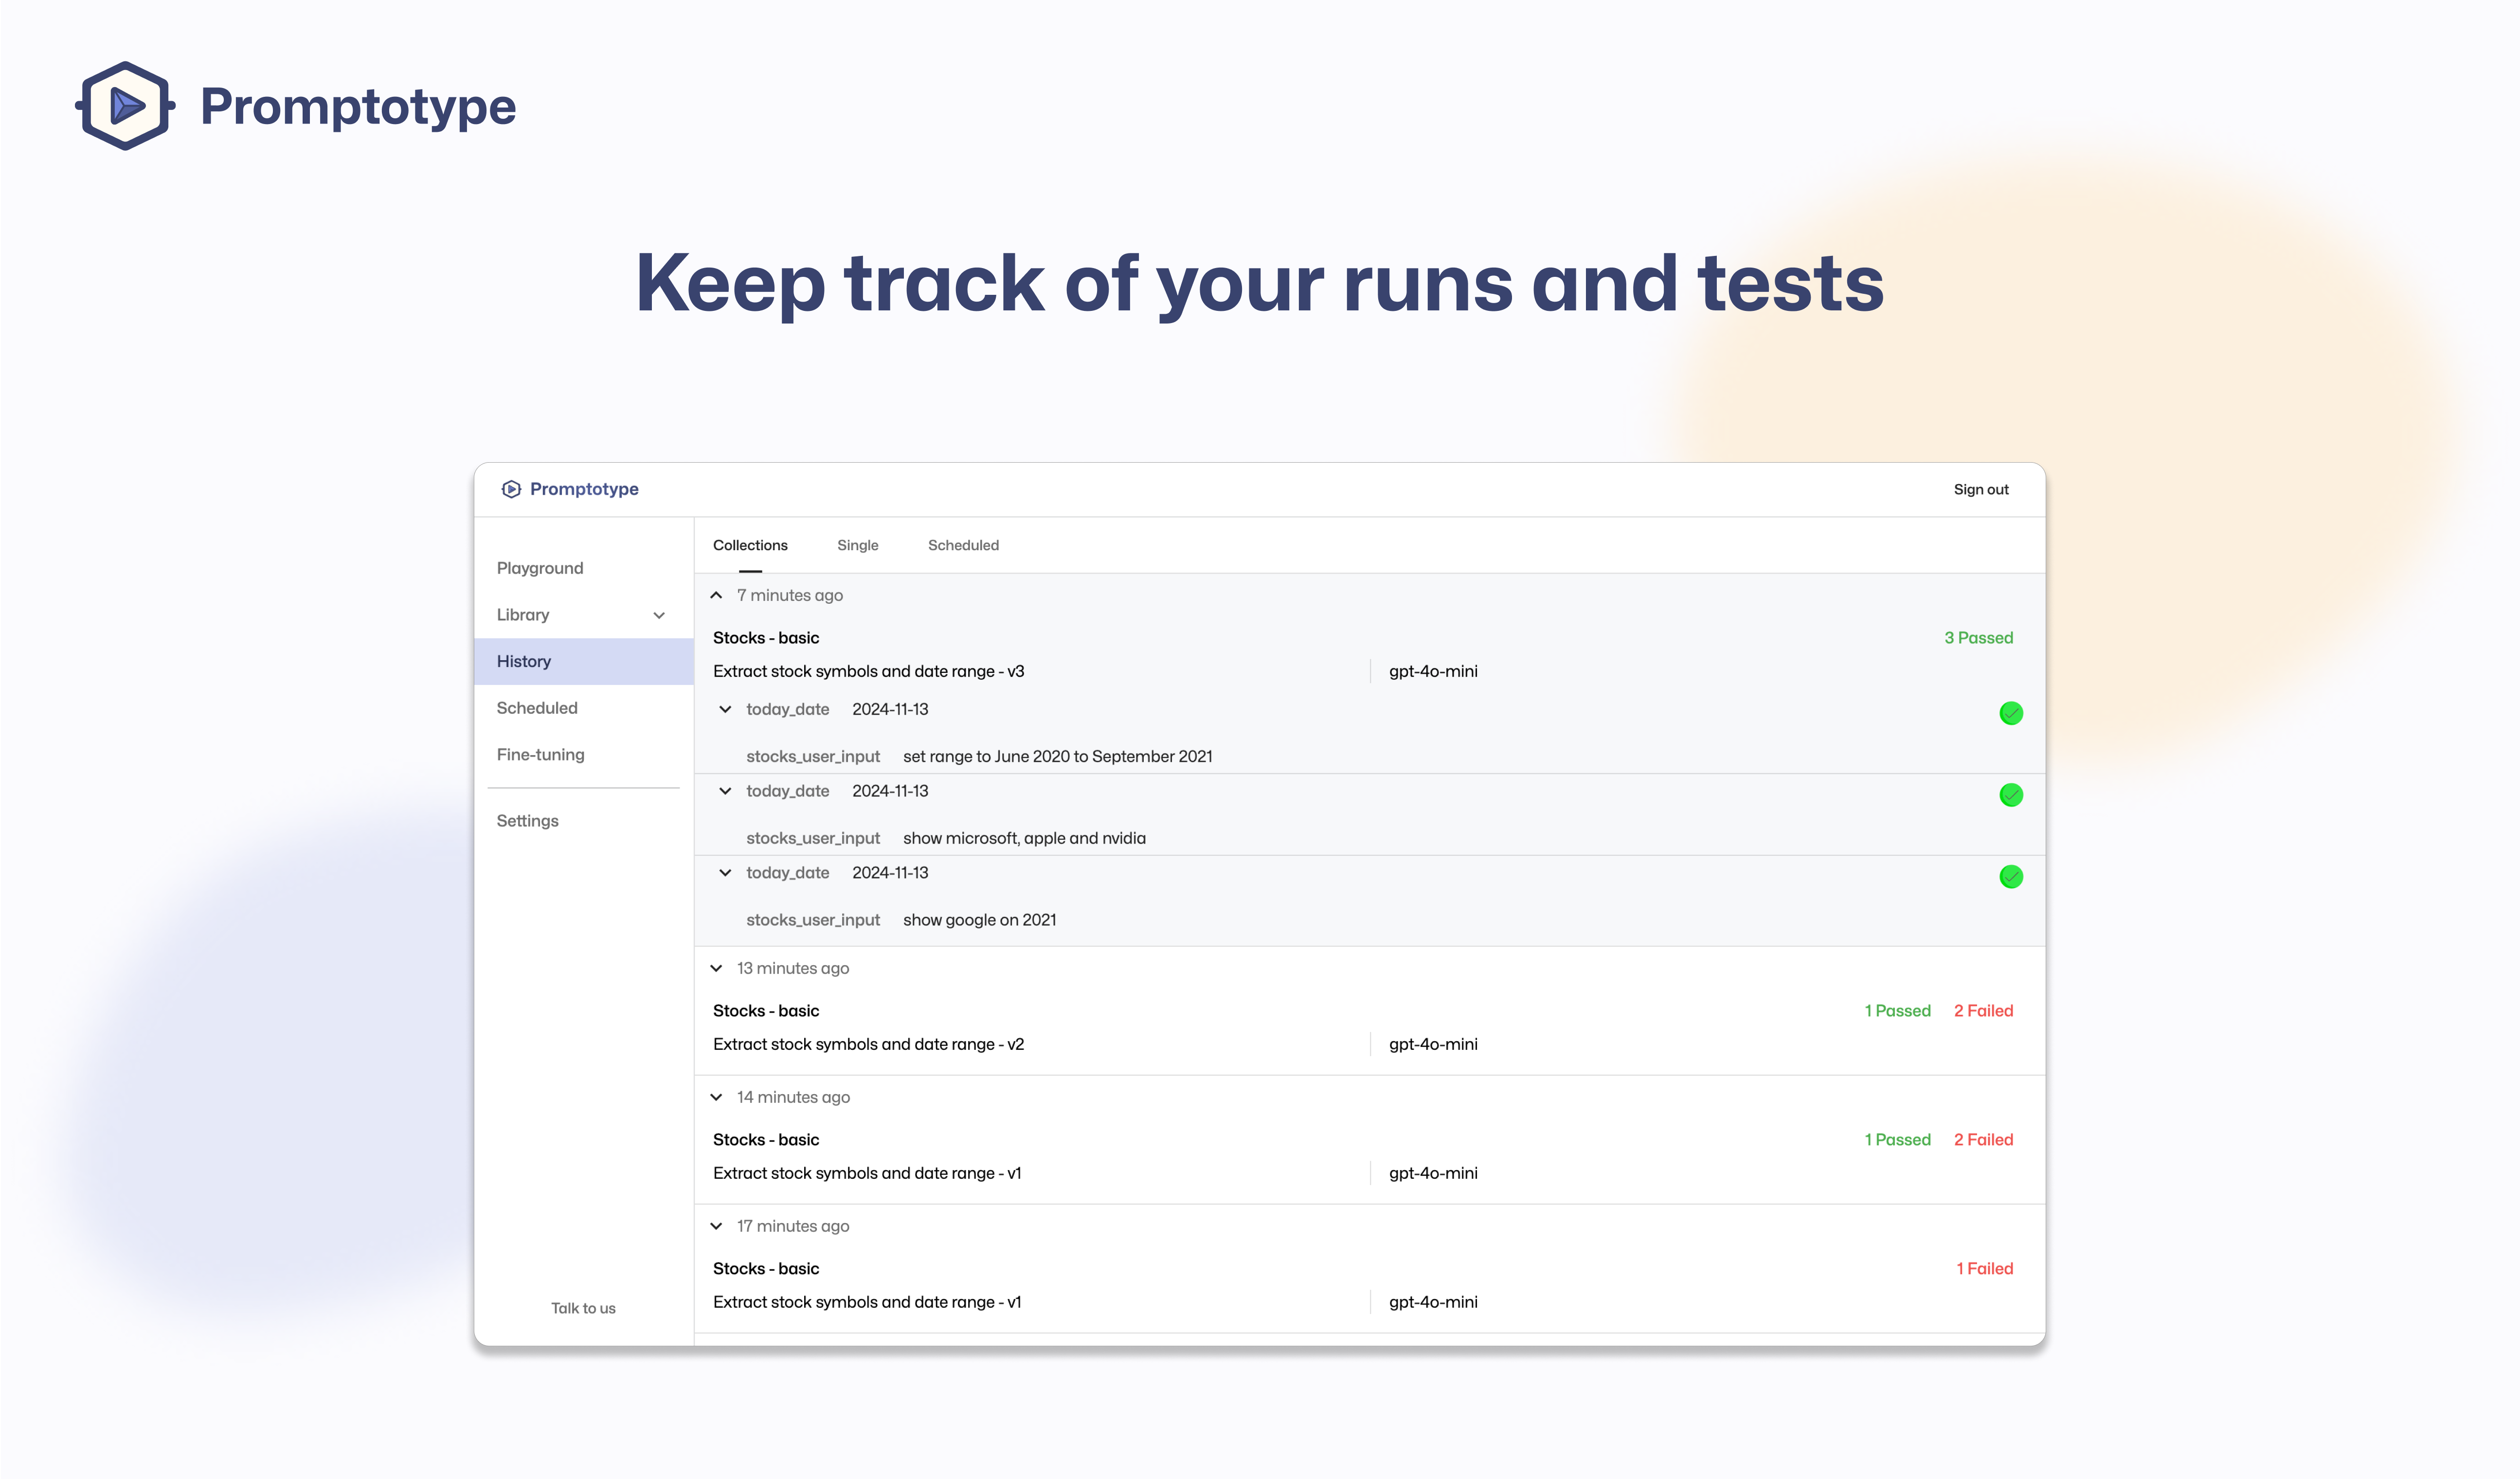Click green pass checkmark for microsoft apple nvidia test

tap(2010, 795)
